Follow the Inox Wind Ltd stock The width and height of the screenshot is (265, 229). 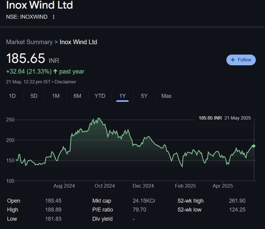tap(241, 60)
